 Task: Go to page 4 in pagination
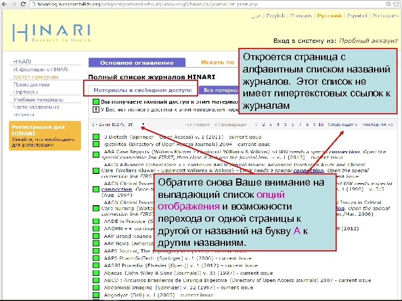pos(278,125)
